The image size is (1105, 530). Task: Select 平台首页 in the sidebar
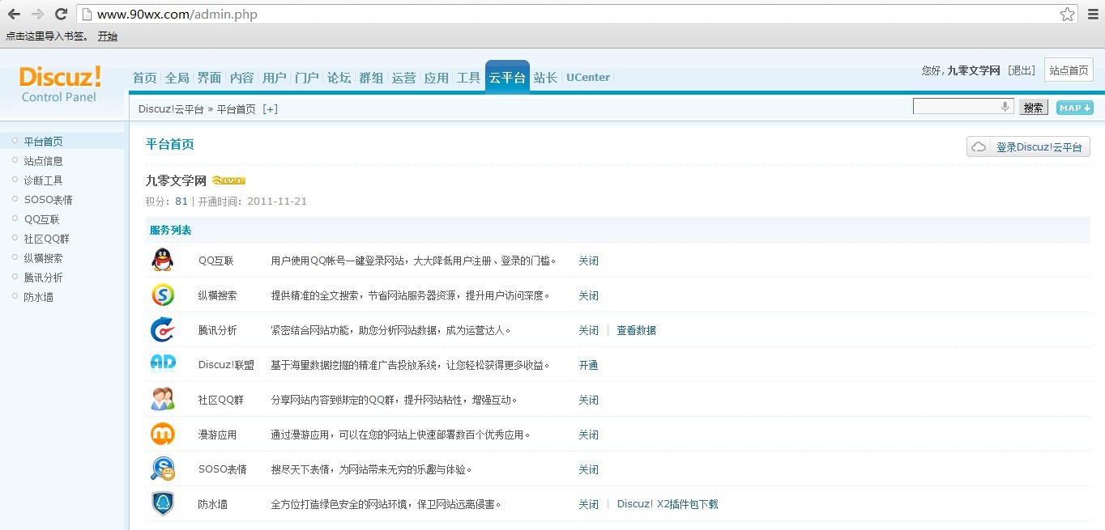coord(43,142)
